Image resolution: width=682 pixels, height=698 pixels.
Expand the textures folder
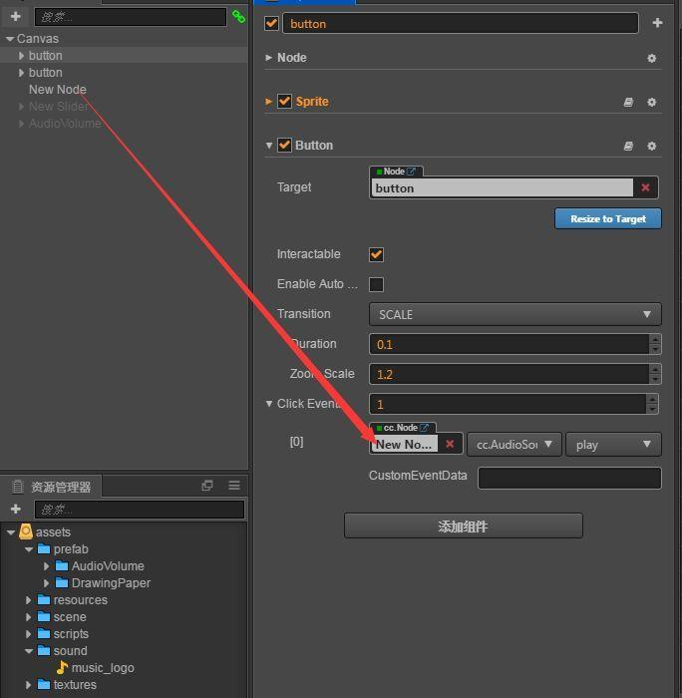point(28,685)
